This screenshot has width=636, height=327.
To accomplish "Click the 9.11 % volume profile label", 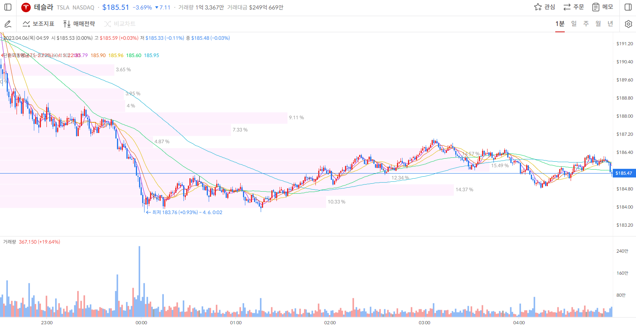I will [296, 118].
